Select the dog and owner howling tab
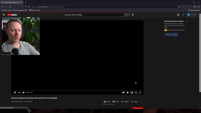 tap(12, 2)
